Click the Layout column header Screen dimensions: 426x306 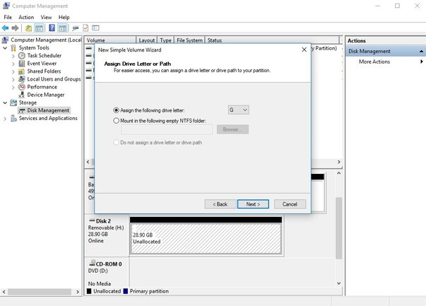[x=146, y=40]
